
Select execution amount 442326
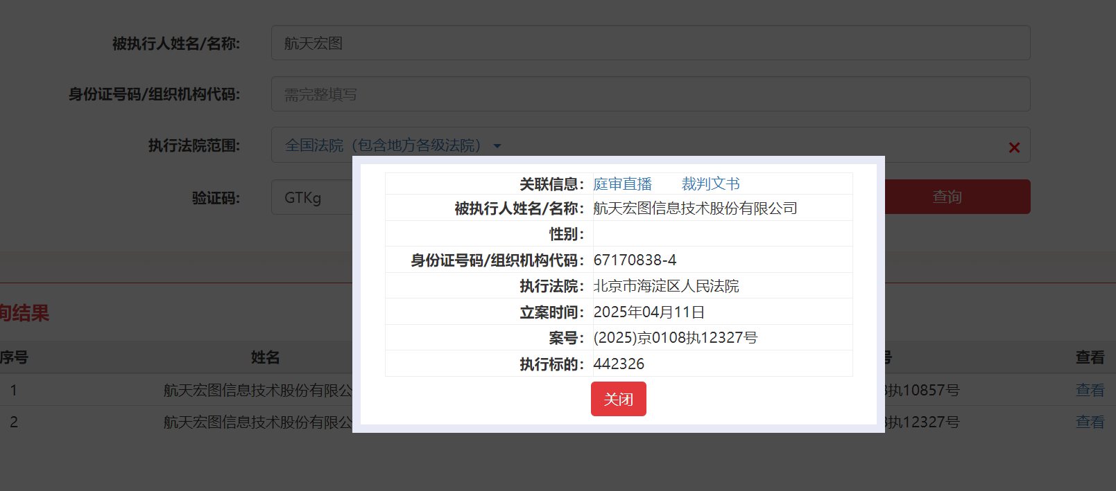click(x=619, y=364)
